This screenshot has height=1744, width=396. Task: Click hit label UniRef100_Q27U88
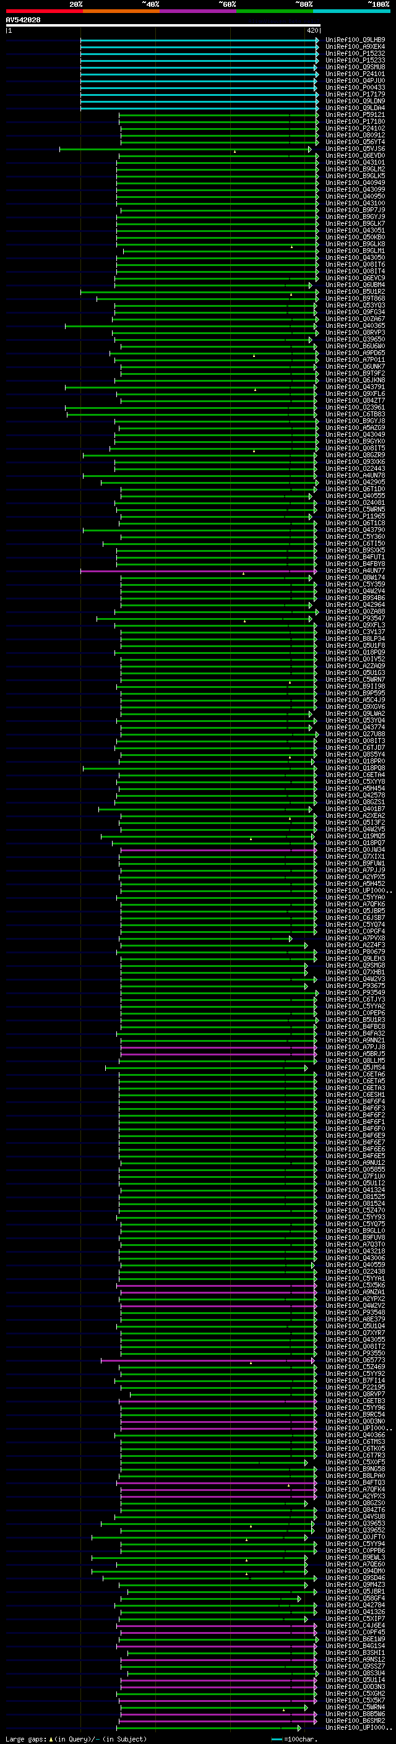(355, 734)
